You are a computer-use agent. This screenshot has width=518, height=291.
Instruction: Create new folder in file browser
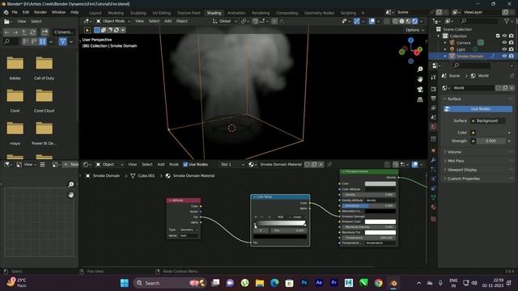coord(45,32)
